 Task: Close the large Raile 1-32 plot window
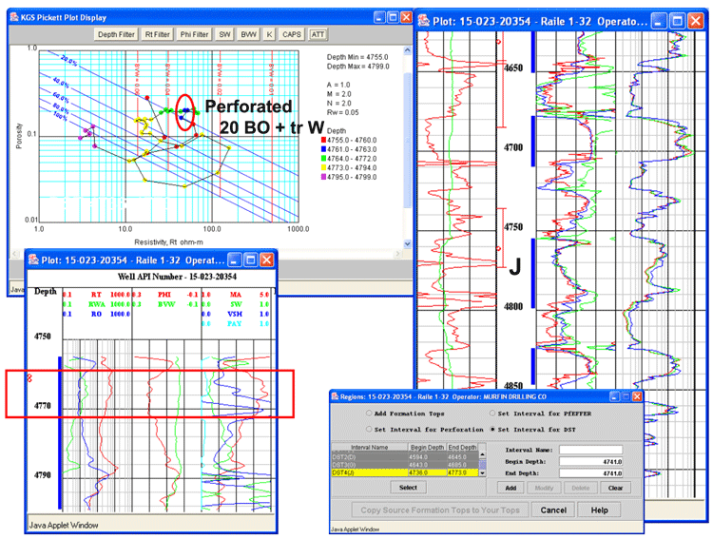tap(695, 21)
